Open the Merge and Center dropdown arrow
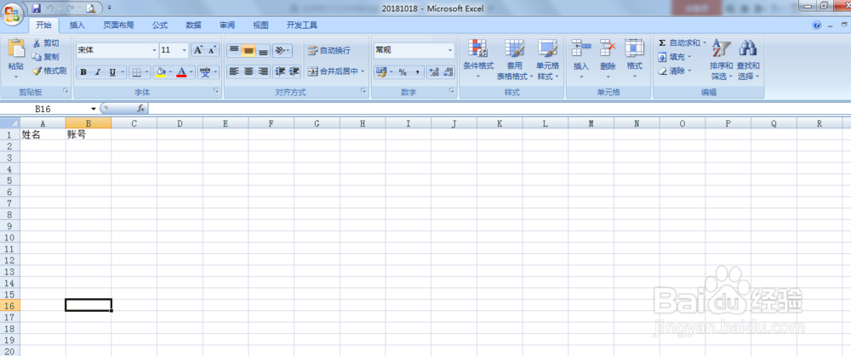 (x=363, y=71)
